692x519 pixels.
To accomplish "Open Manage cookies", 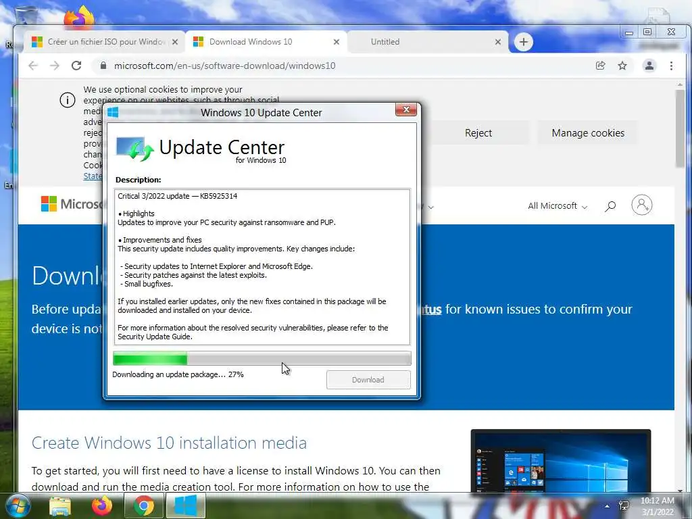I will pos(588,133).
